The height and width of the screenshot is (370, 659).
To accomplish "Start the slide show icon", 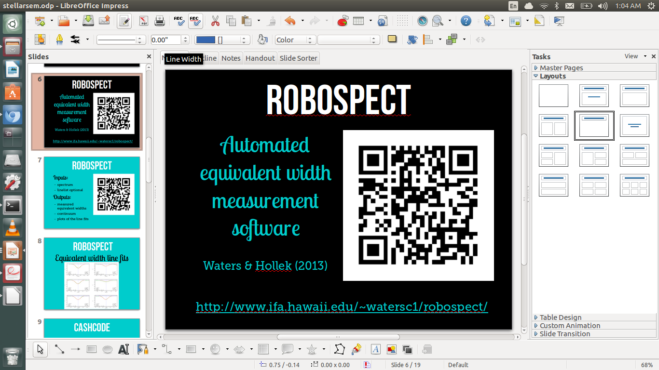I will (559, 21).
